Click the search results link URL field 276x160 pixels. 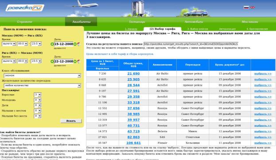pyautogui.click(x=191, y=44)
